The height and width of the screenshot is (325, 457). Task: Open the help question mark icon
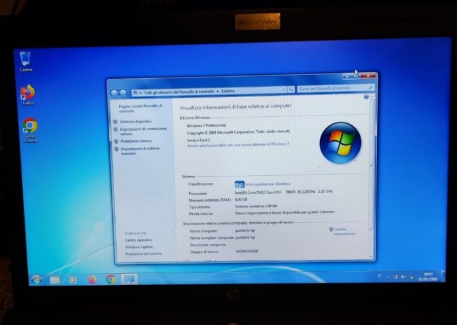pos(366,96)
